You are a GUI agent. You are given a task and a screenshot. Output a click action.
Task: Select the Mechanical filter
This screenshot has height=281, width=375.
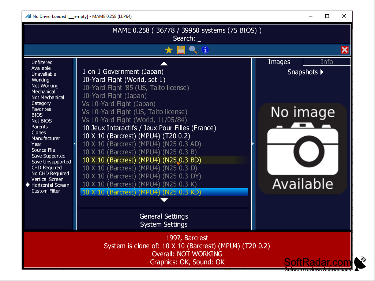(x=43, y=91)
